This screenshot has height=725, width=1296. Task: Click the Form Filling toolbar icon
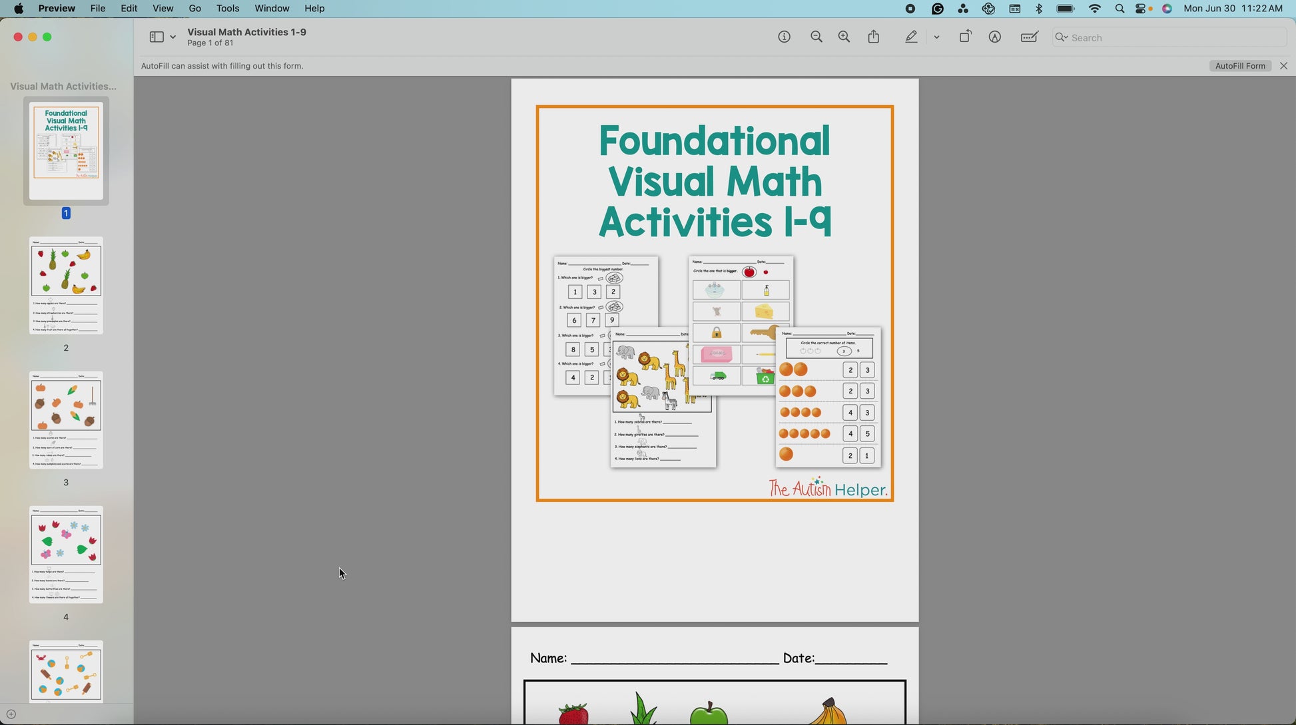(1029, 37)
